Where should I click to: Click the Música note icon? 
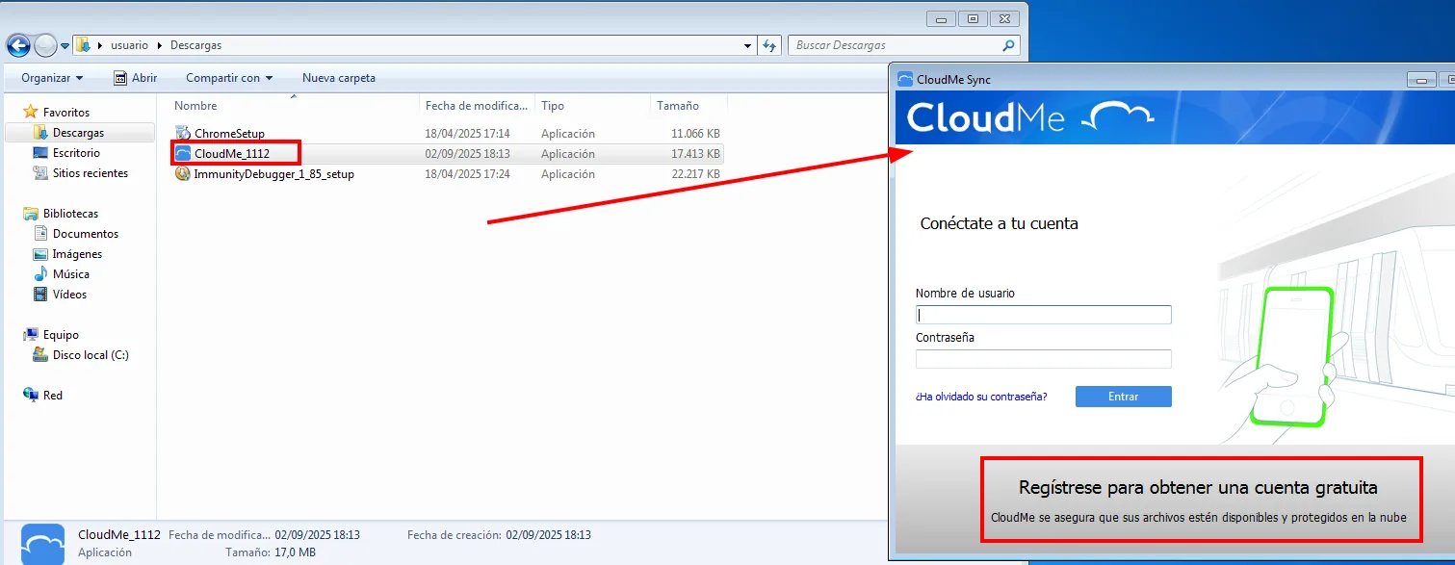(x=40, y=274)
